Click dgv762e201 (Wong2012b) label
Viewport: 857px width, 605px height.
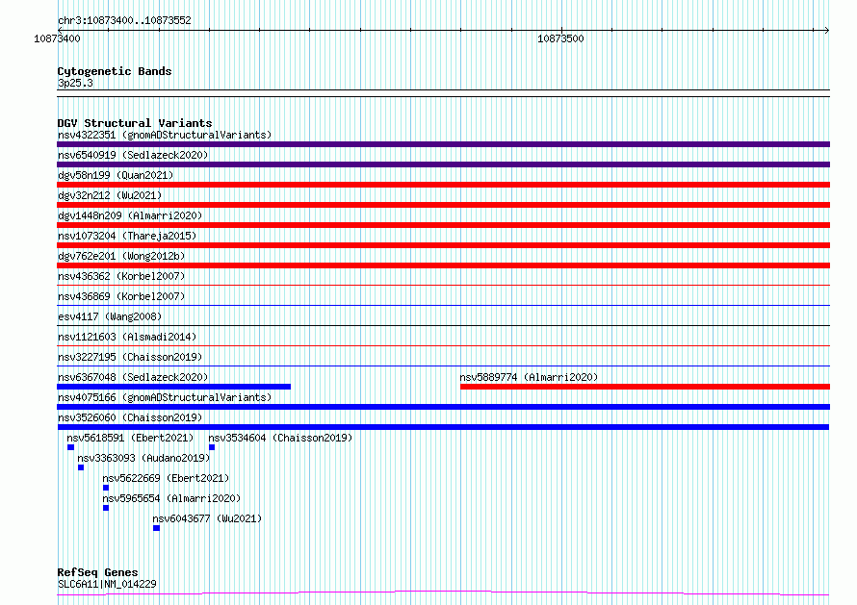coord(121,256)
